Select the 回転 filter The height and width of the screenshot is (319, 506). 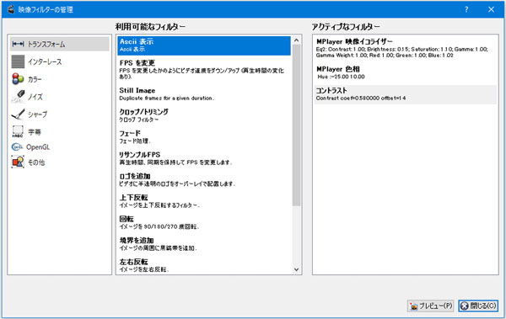[204, 222]
